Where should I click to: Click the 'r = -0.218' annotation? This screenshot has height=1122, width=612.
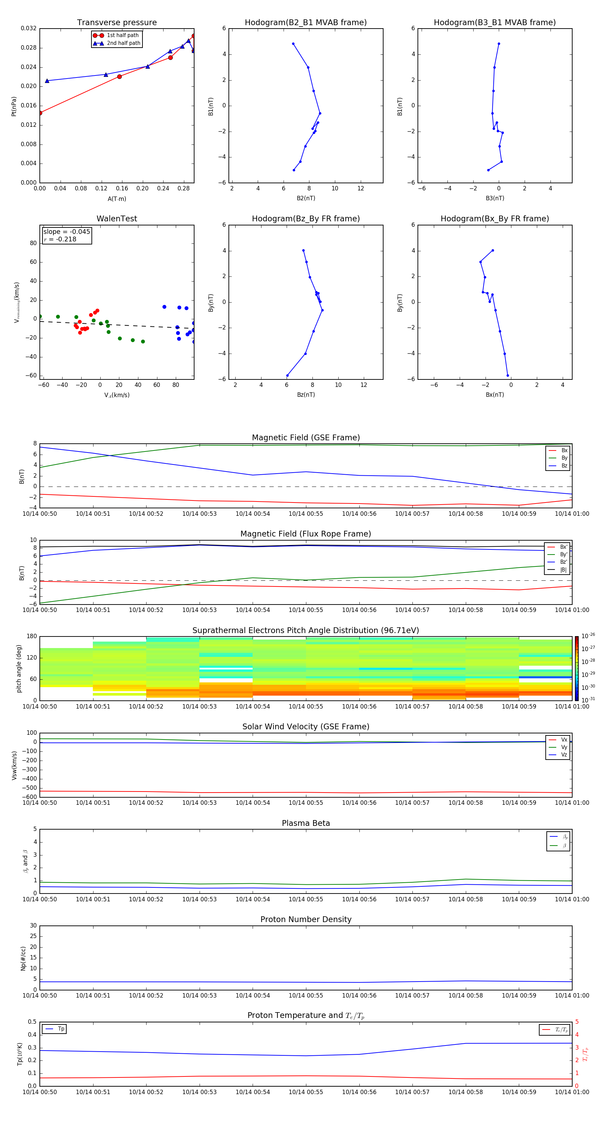60,239
